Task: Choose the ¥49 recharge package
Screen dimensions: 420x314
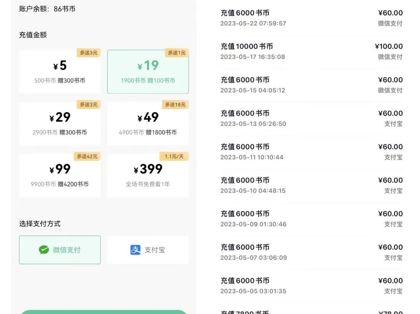Action: (x=148, y=123)
